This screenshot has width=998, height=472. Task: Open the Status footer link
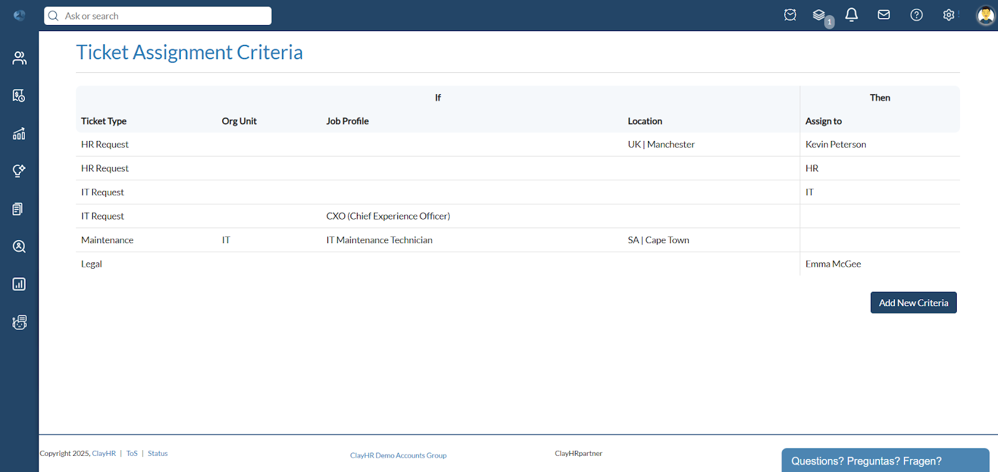[158, 453]
